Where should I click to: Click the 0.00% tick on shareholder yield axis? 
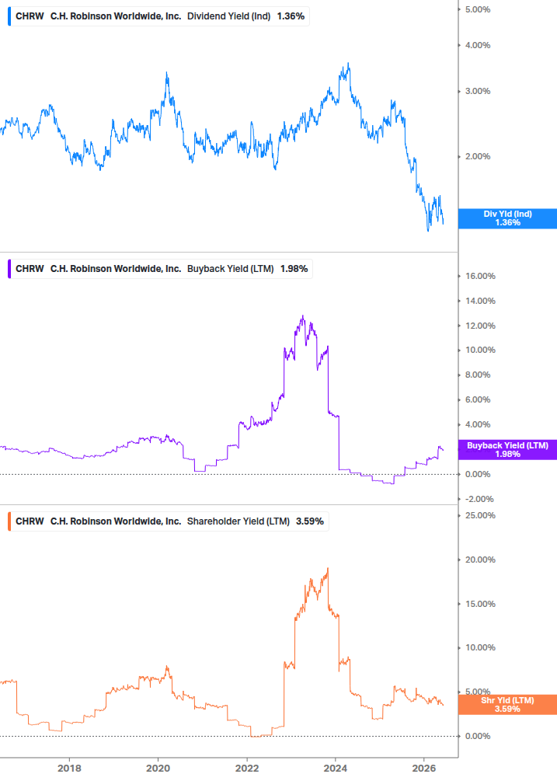(x=477, y=736)
